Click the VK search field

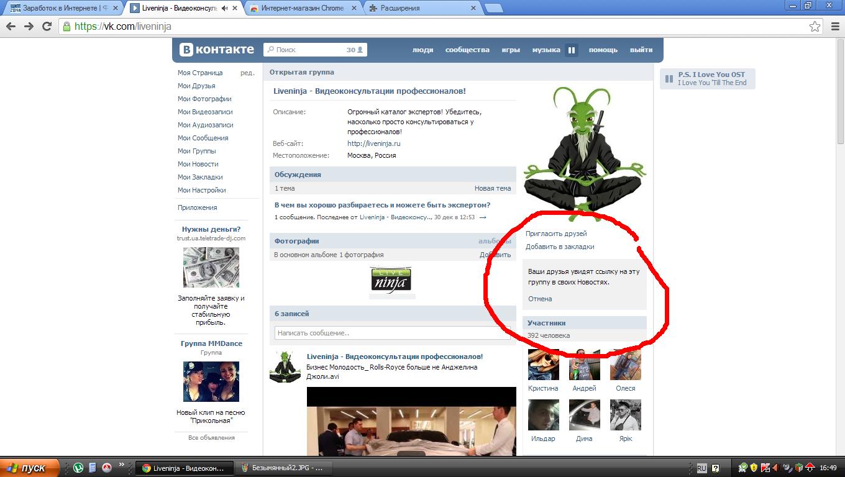tap(315, 50)
